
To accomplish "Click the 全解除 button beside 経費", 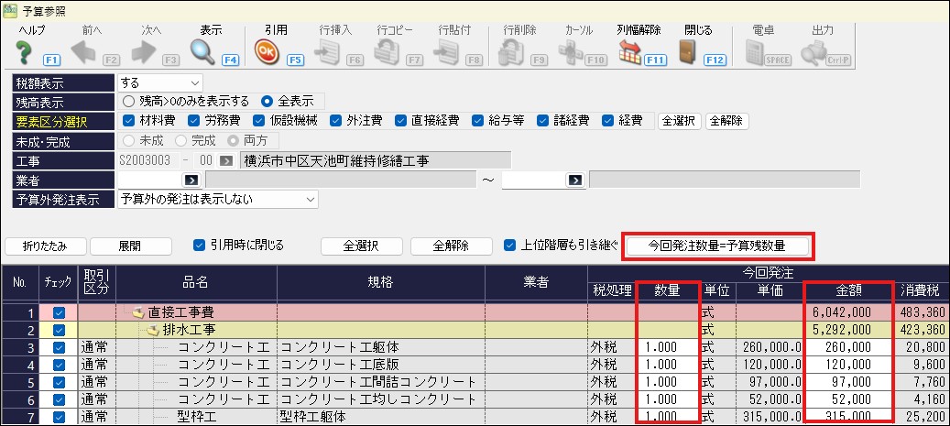I will pyautogui.click(x=726, y=121).
